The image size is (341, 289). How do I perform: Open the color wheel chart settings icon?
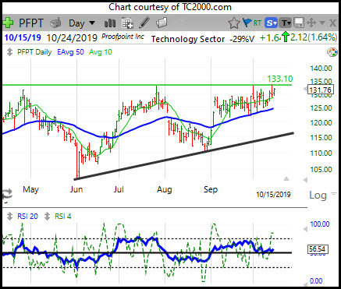click(332, 52)
